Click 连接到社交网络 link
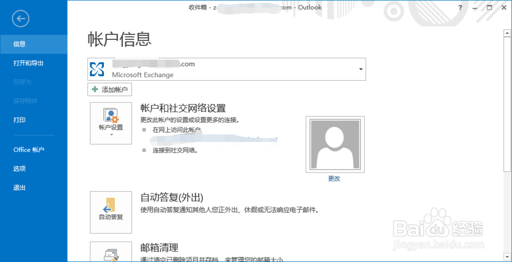Image resolution: width=512 pixels, height=262 pixels. 176,151
